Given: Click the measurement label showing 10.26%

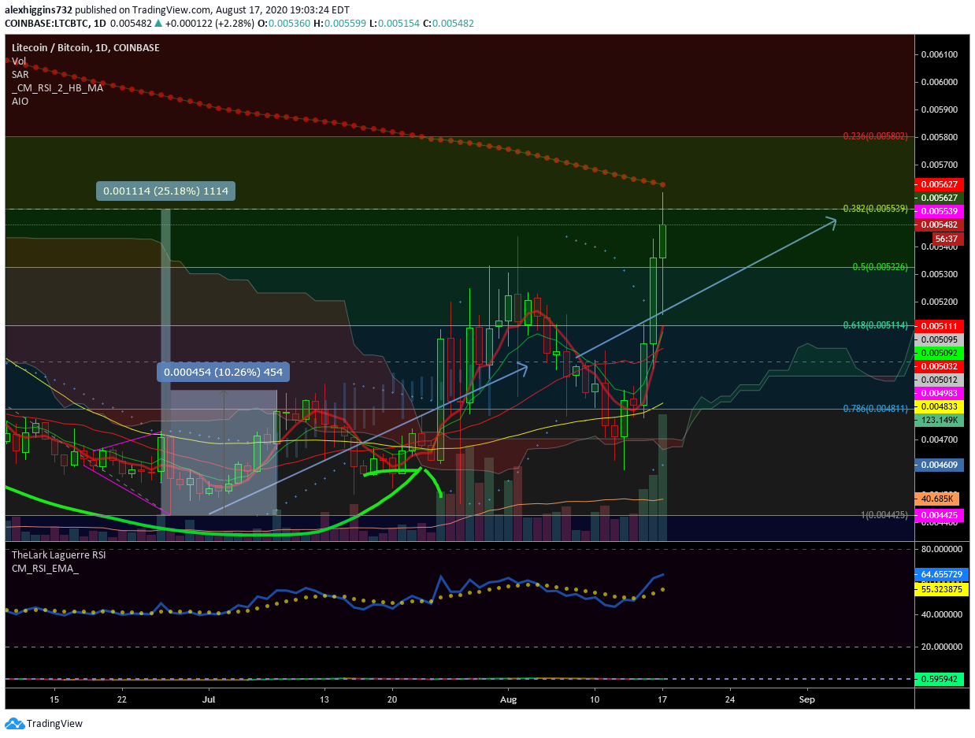Looking at the screenshot, I should click(x=223, y=373).
